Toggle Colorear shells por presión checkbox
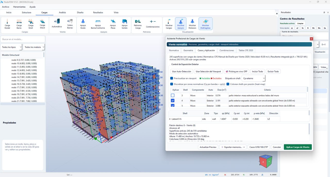 pyautogui.click(x=228, y=84)
